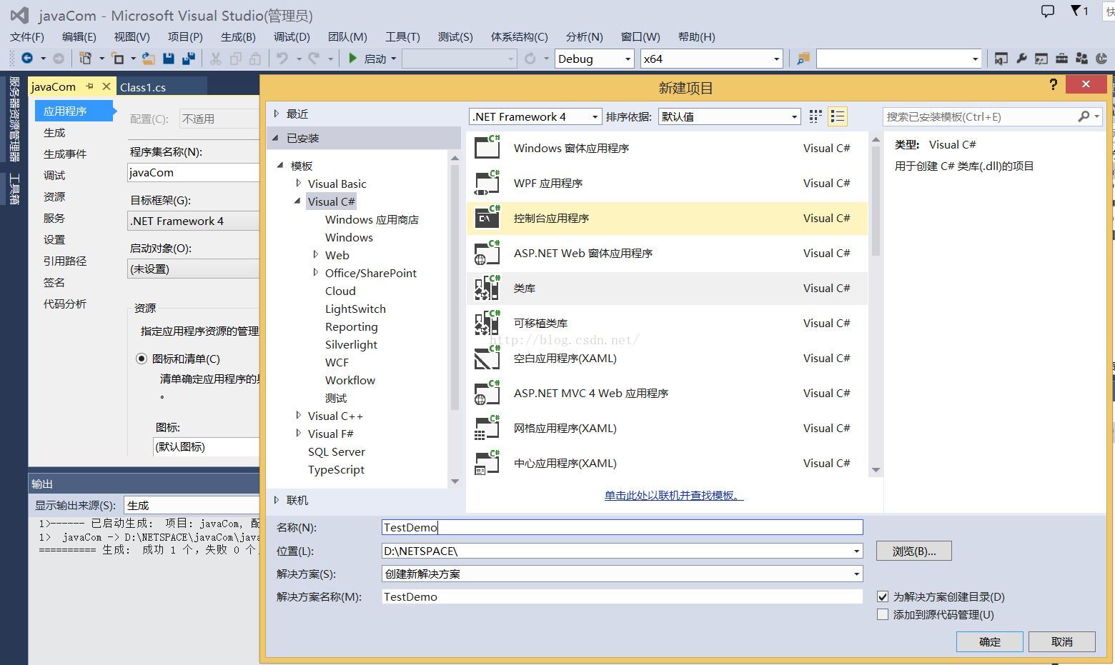This screenshot has width=1115, height=665.
Task: Click the navigate backward arrow icon
Action: pyautogui.click(x=27, y=59)
